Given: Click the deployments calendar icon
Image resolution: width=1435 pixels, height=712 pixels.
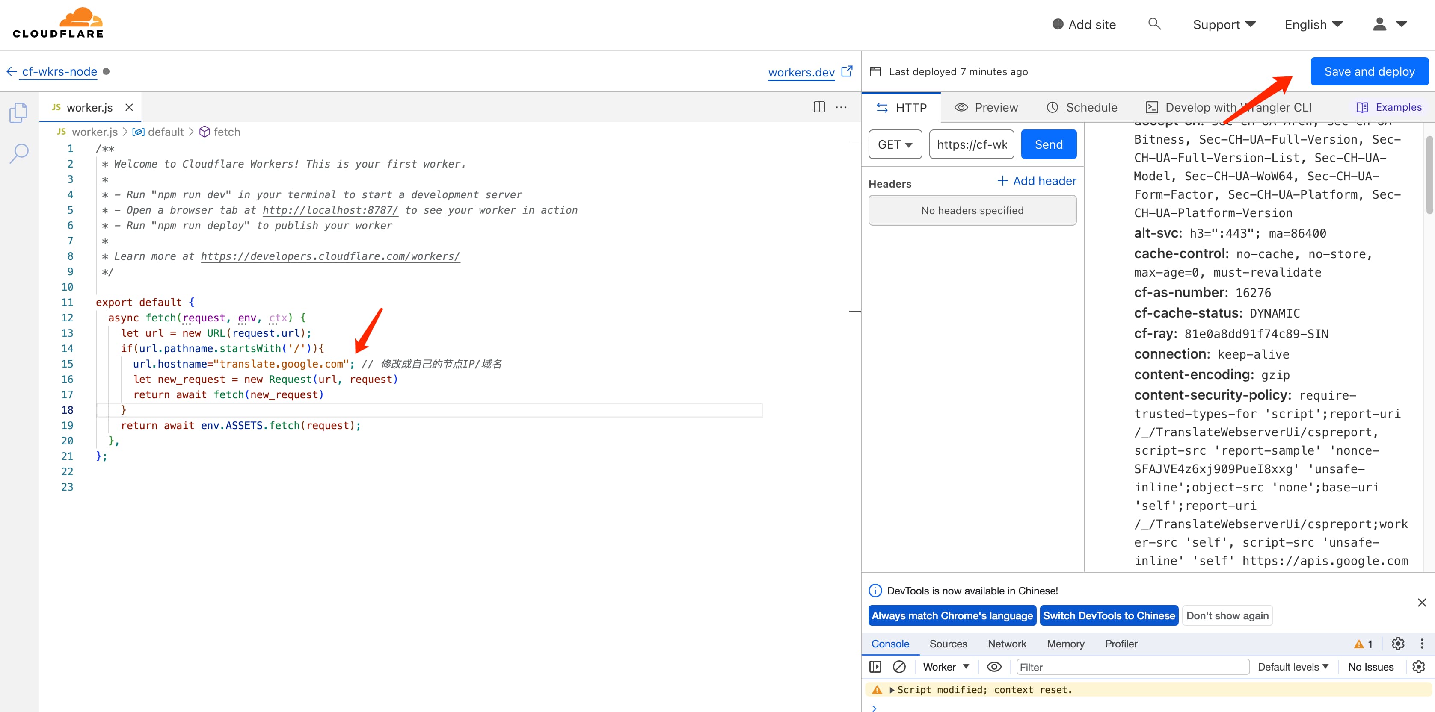Looking at the screenshot, I should point(875,72).
